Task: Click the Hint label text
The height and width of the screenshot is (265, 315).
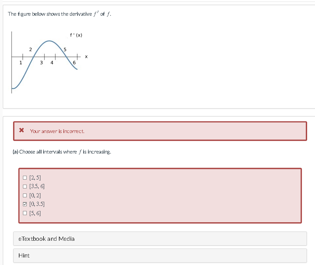Action: pyautogui.click(x=24, y=255)
